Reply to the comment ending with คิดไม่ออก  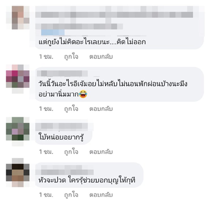click(101, 57)
